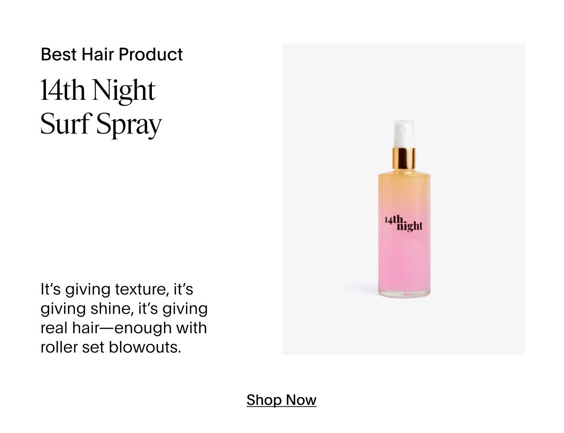The width and height of the screenshot is (564, 433).
Task: Click the "roller set blowouts." text line
Action: tap(111, 347)
